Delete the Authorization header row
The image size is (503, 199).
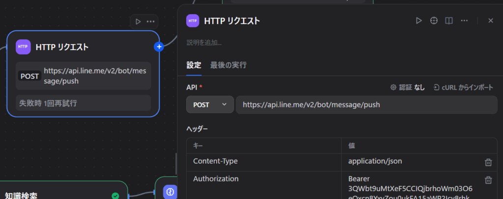click(488, 180)
